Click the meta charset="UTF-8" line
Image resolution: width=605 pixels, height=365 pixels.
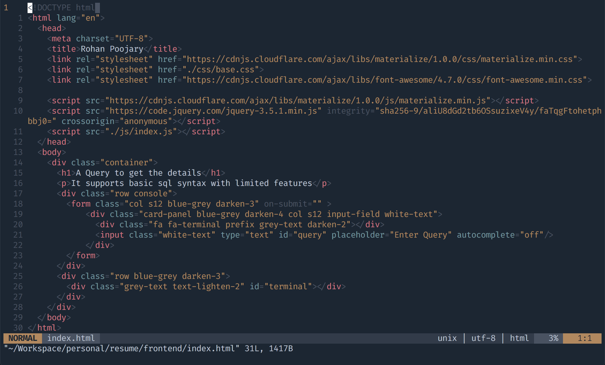pos(100,39)
